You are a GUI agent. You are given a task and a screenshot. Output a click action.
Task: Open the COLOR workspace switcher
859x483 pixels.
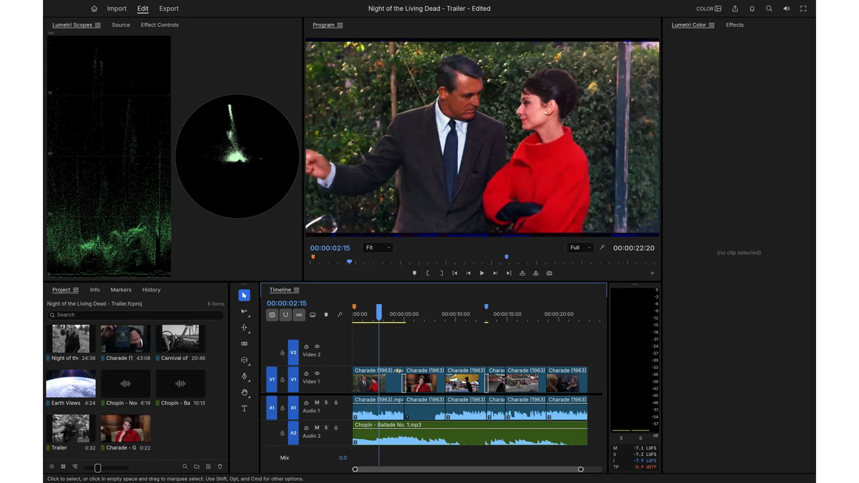[x=709, y=8]
